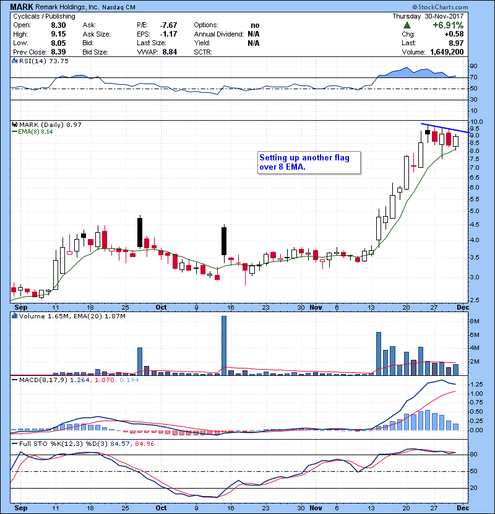
Task: Click the Volume value 1,649,200
Action: [447, 52]
